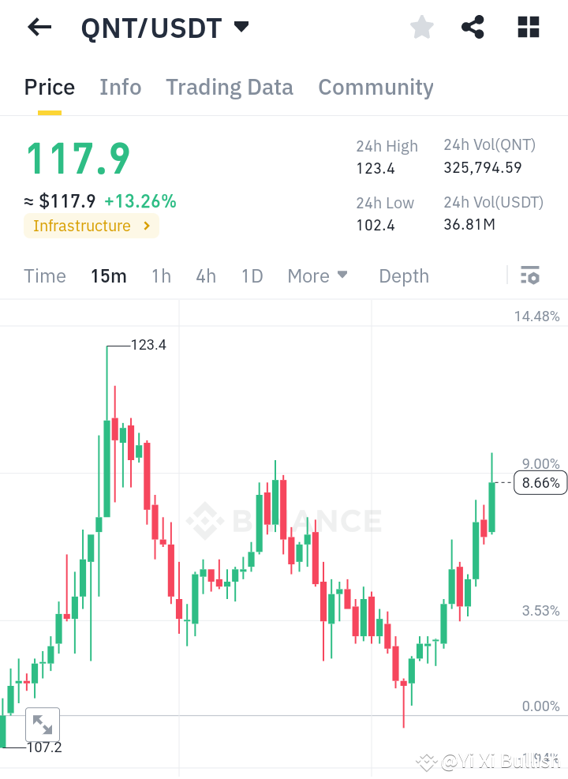Open the Info section

click(x=120, y=88)
